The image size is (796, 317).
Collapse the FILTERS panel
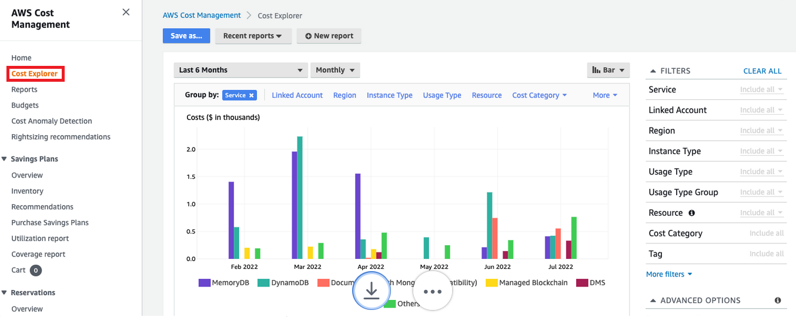click(x=653, y=71)
